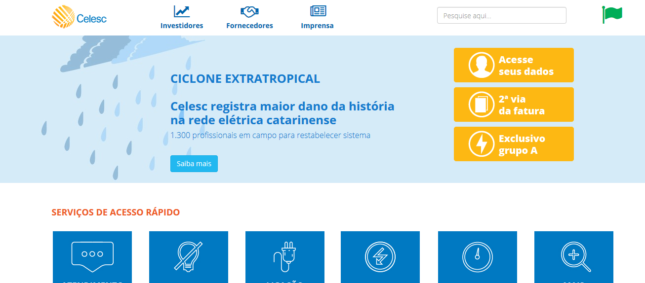Go to Imprensa section
Image resolution: width=645 pixels, height=283 pixels.
click(x=318, y=26)
